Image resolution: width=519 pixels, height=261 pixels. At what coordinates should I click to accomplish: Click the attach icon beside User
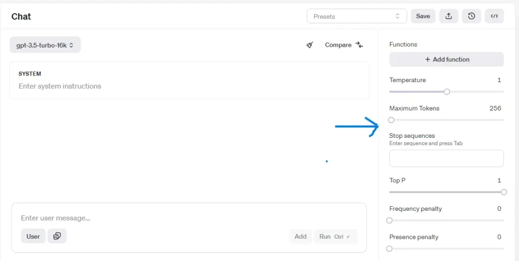pyautogui.click(x=57, y=236)
